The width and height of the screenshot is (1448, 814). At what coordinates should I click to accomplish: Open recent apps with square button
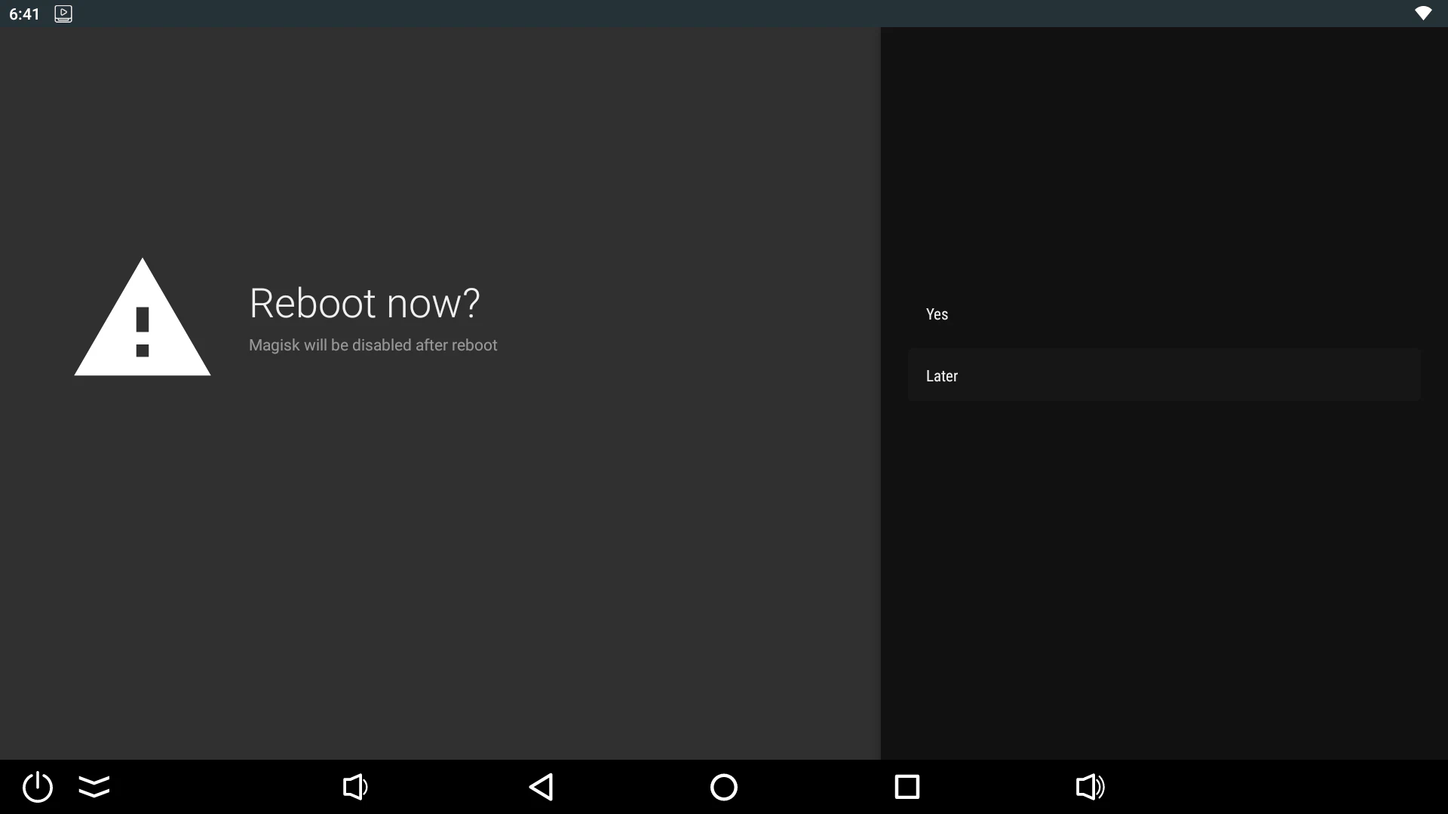click(x=907, y=787)
